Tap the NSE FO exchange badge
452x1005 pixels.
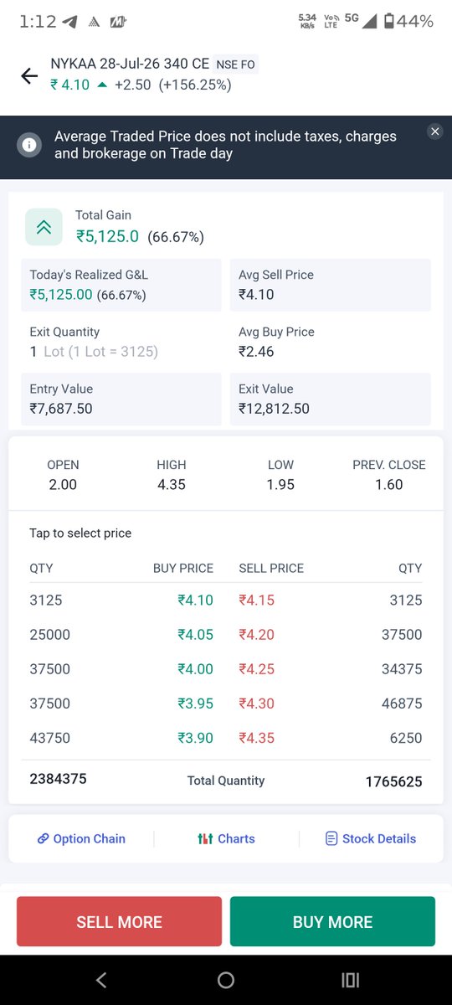(x=236, y=64)
